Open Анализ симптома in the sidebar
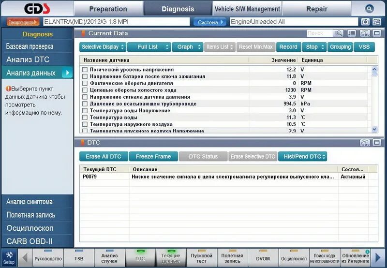The width and height of the screenshot is (387, 268). pos(37,202)
